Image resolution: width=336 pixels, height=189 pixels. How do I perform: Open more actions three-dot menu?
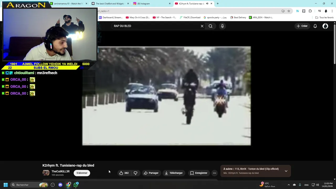click(x=214, y=173)
